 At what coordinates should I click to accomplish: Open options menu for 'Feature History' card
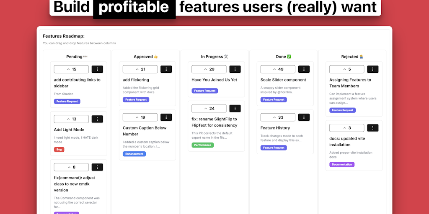coord(304,117)
